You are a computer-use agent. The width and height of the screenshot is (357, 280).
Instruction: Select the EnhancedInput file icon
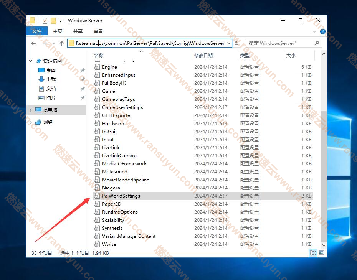[x=97, y=75]
